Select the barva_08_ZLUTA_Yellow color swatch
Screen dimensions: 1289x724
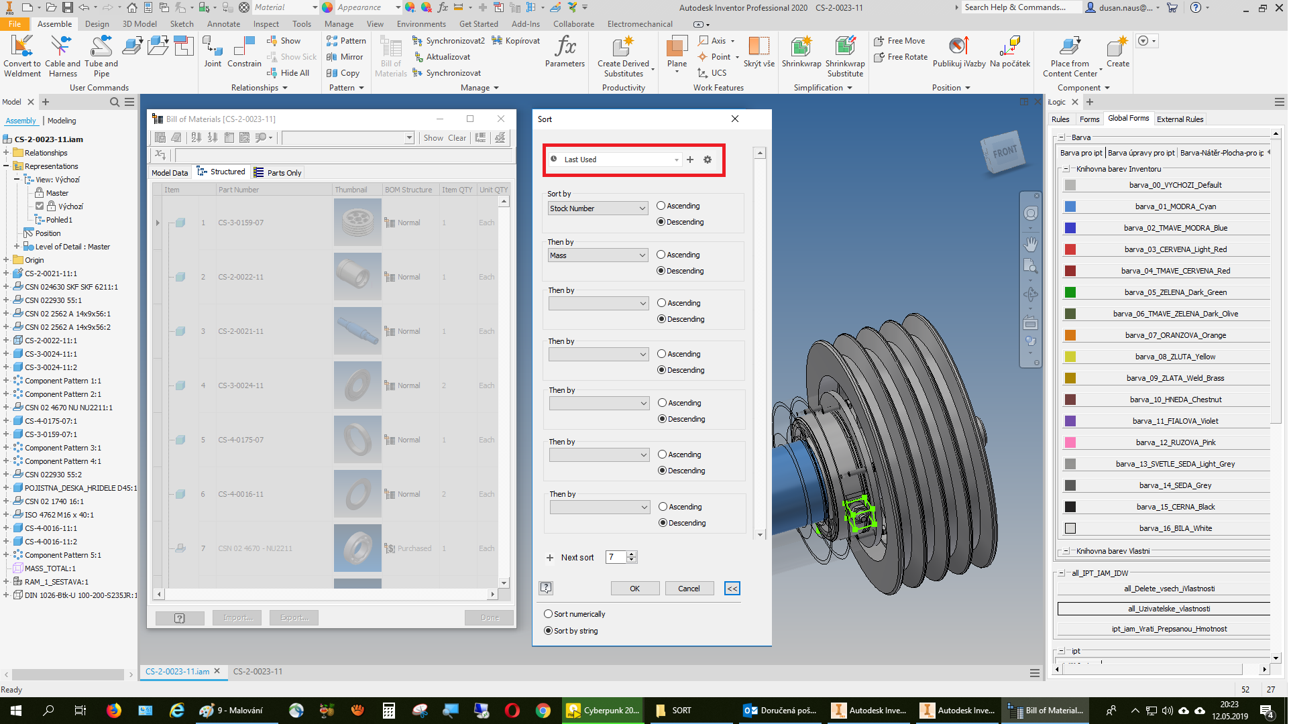tap(1070, 356)
